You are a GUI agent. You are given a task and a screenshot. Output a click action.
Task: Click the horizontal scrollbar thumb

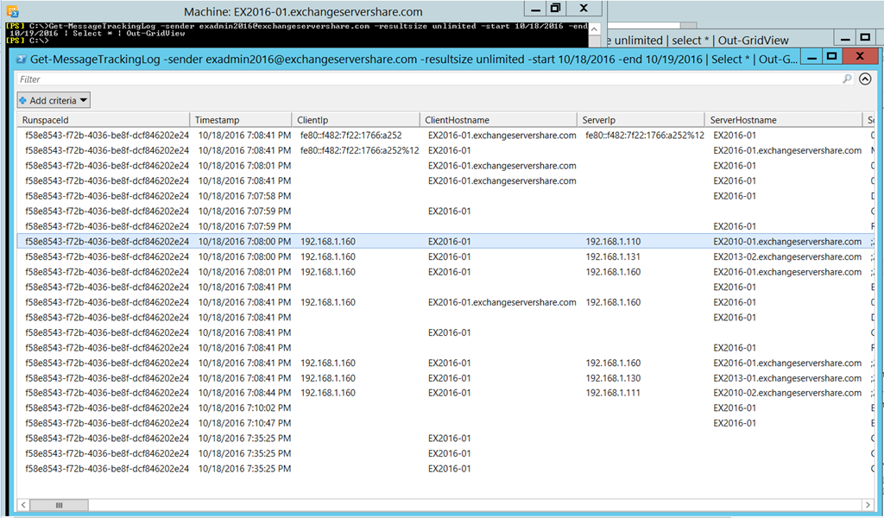click(x=60, y=505)
